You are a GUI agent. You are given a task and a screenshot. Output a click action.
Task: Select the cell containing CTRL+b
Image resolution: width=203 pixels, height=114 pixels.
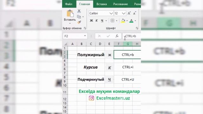point(128,55)
